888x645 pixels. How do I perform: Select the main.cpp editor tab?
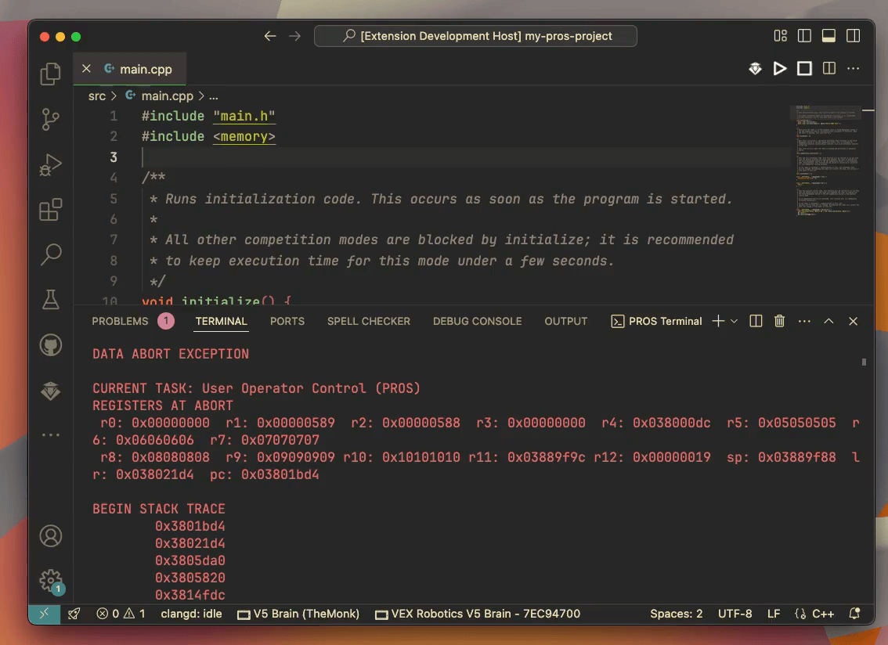130,69
